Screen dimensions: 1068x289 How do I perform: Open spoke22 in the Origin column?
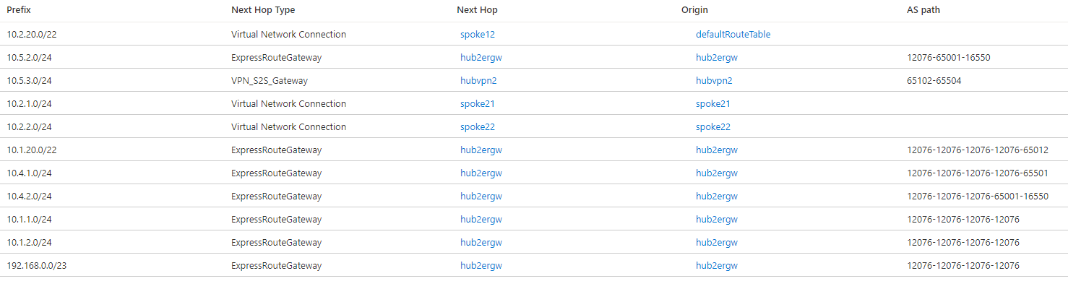click(x=713, y=126)
